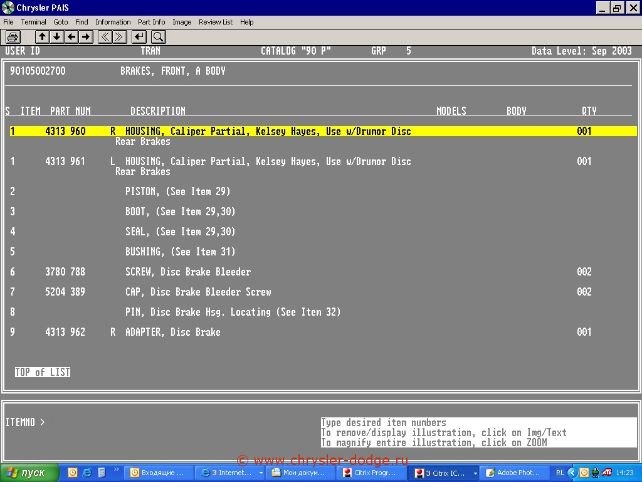
Task: Click the down arrow toolbar button
Action: (57, 37)
